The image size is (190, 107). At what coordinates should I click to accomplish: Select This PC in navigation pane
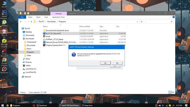tap(27, 29)
